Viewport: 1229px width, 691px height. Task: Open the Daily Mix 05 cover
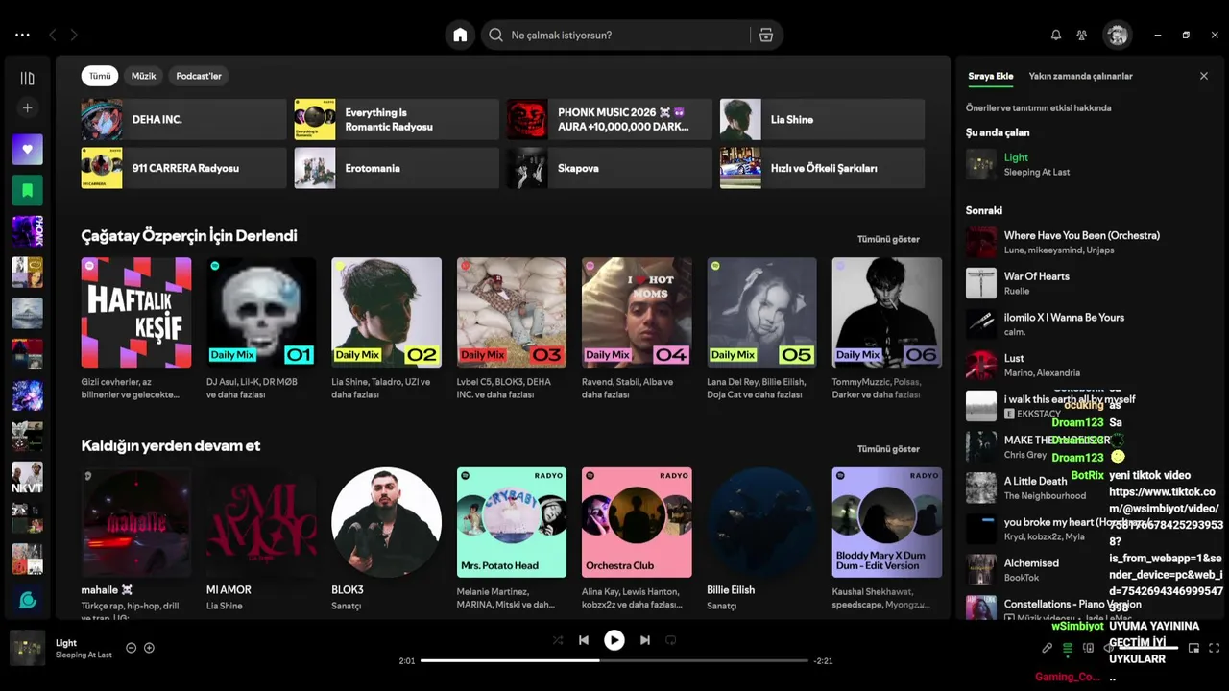[762, 312]
